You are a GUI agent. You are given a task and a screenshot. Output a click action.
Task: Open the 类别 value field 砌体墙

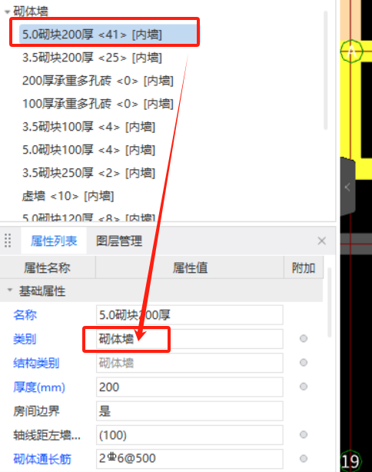pyautogui.click(x=190, y=339)
